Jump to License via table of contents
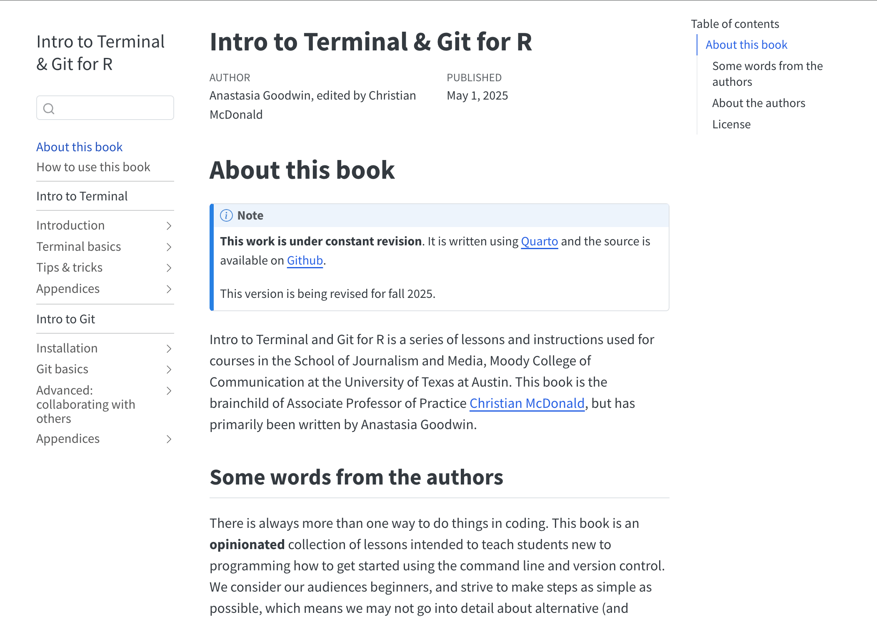The image size is (877, 617). click(731, 124)
